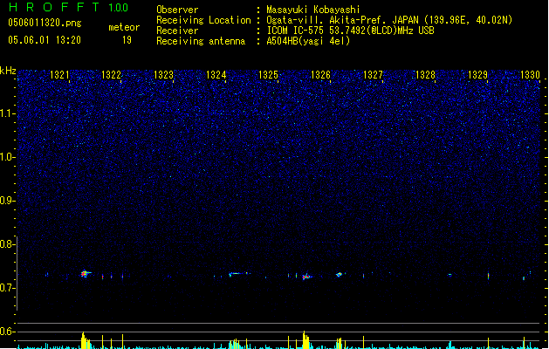Screen dimensions: 549x349
Task: Click time marker 1330
Action: point(530,75)
